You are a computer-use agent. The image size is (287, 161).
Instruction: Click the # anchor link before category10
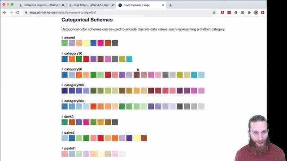(62, 54)
